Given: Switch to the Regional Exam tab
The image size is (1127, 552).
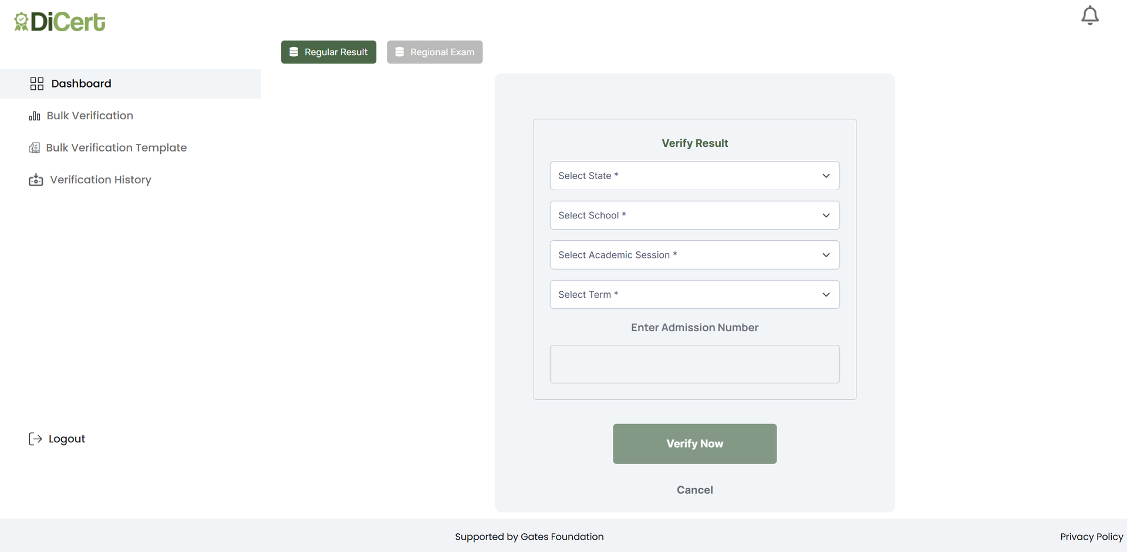Looking at the screenshot, I should tap(434, 52).
